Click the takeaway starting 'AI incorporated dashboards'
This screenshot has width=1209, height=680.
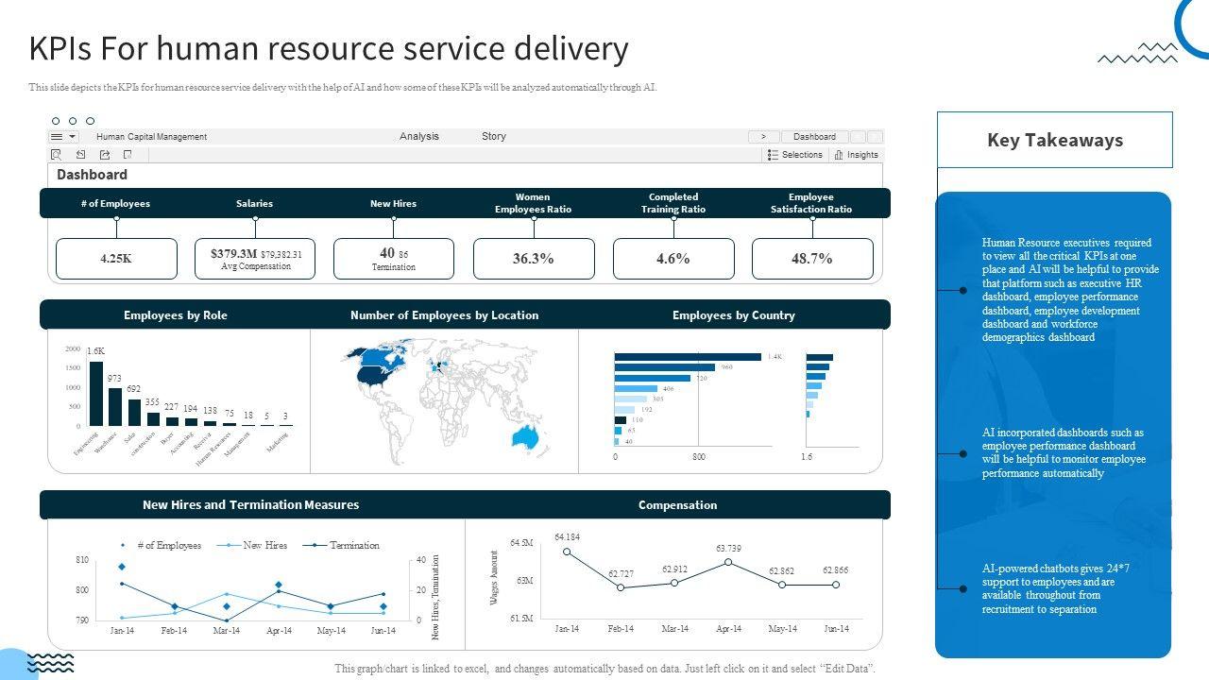point(1064,452)
